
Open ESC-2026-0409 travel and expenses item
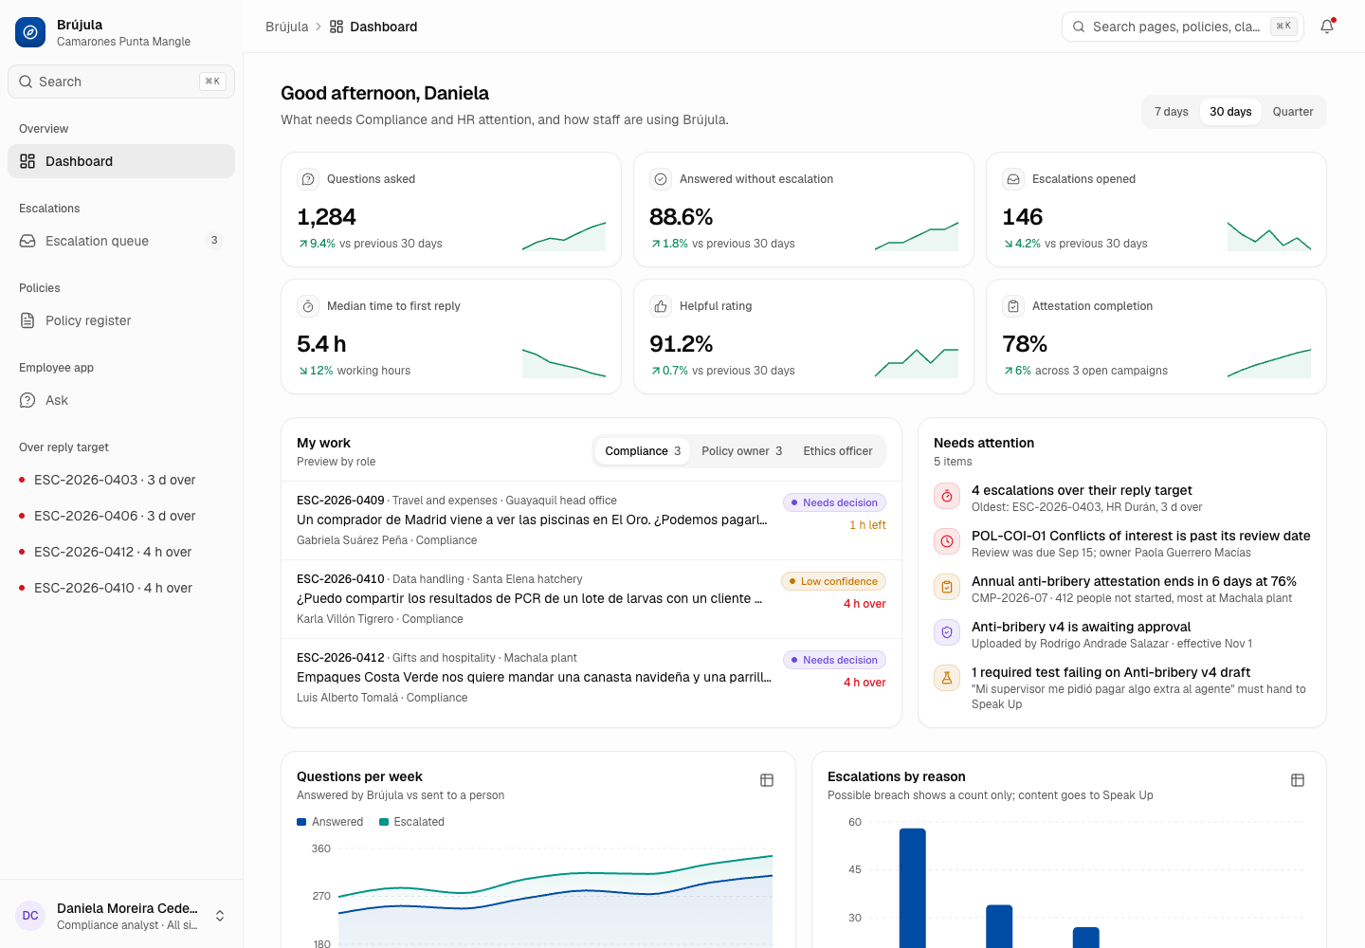click(591, 520)
